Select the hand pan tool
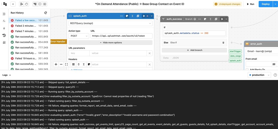 [26, 4]
